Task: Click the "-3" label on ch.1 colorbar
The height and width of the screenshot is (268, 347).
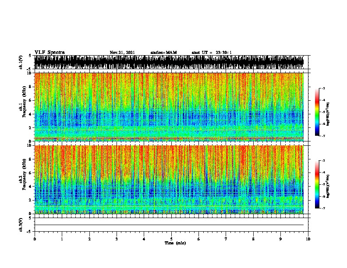Action: (x=323, y=88)
